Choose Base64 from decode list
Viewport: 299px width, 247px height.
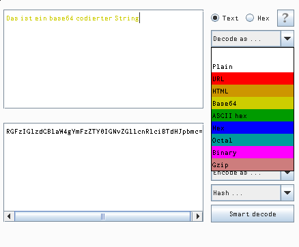[x=253, y=103]
